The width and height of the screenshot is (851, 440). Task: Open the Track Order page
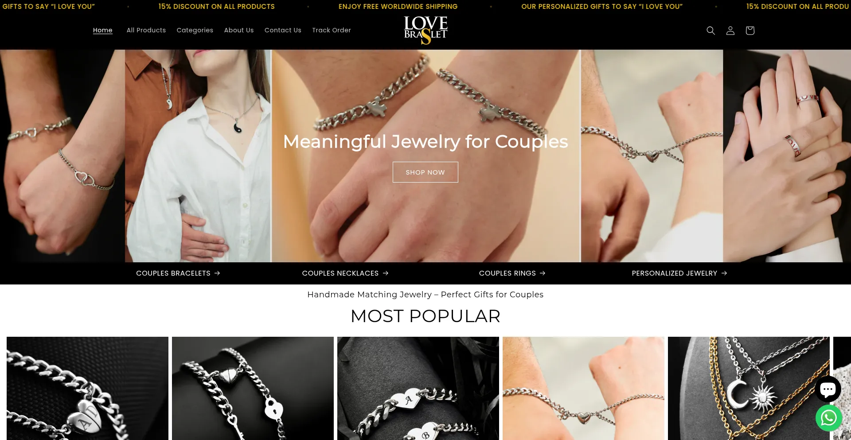point(332,30)
